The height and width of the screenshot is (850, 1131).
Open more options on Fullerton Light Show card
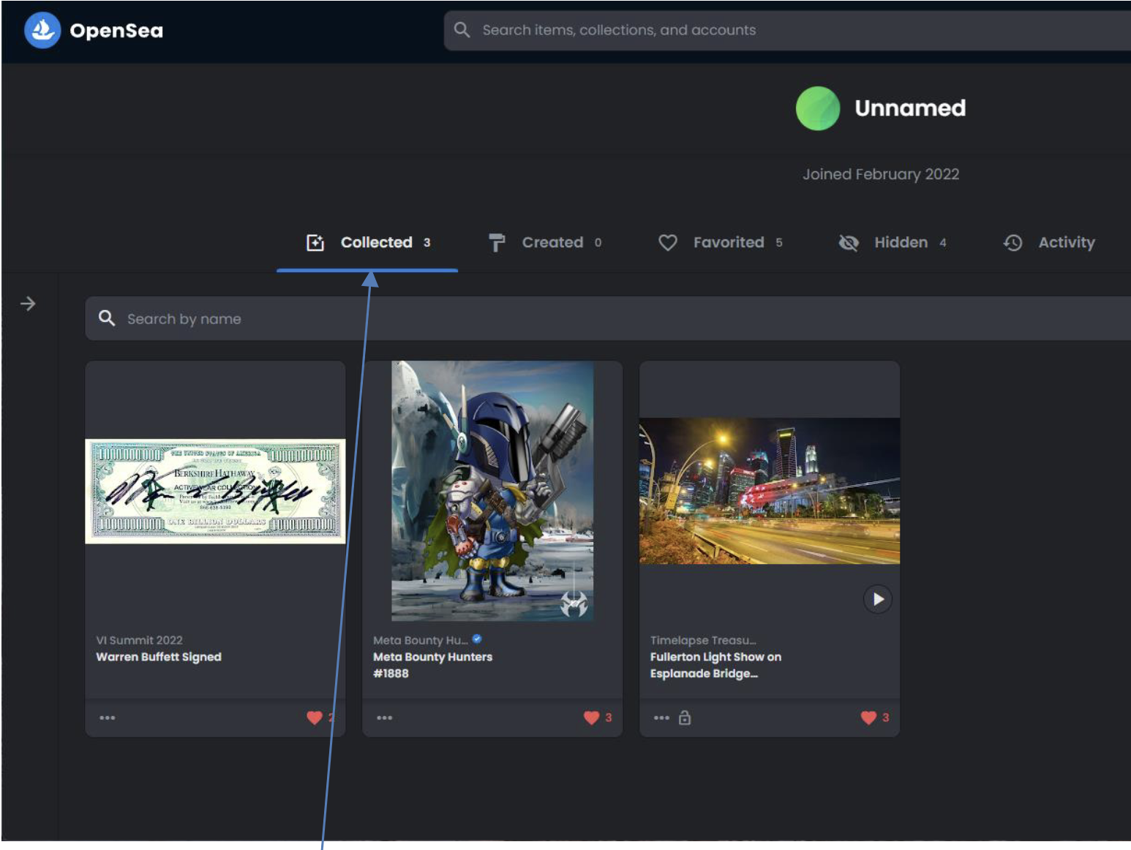(x=662, y=718)
